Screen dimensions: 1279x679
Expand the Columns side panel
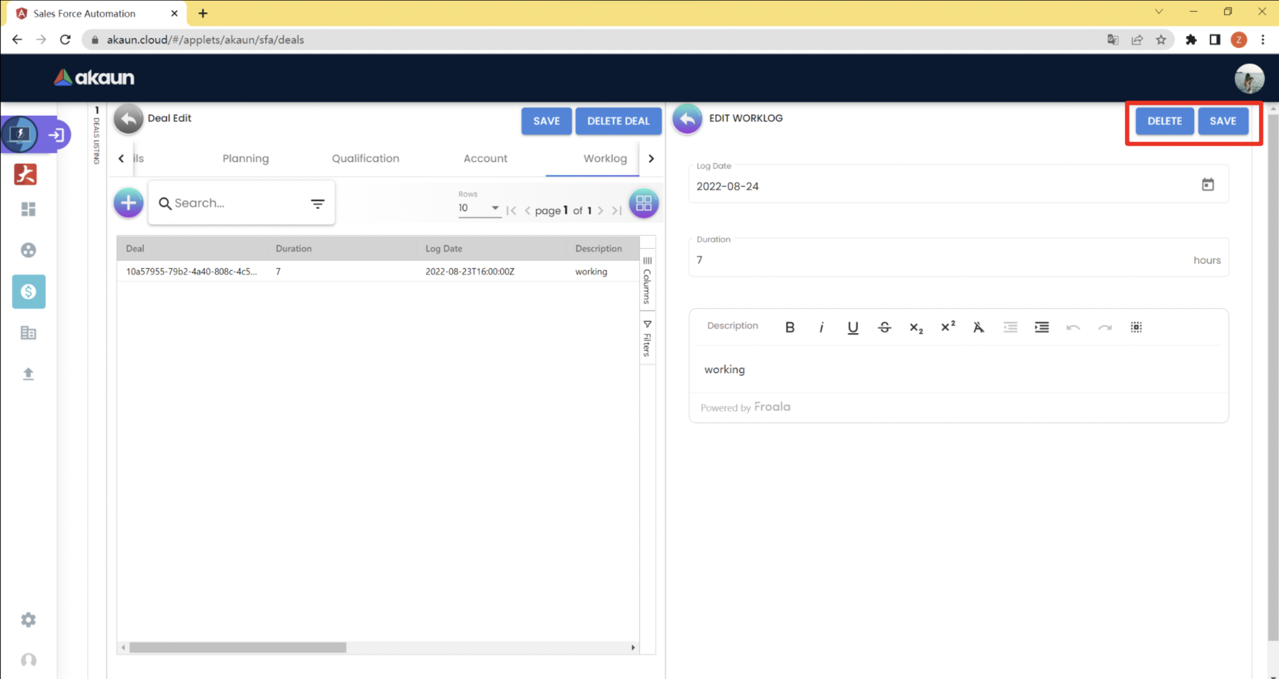(647, 281)
